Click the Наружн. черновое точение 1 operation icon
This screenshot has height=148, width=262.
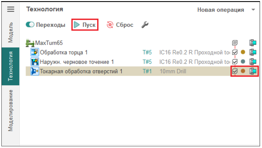tap(35, 62)
